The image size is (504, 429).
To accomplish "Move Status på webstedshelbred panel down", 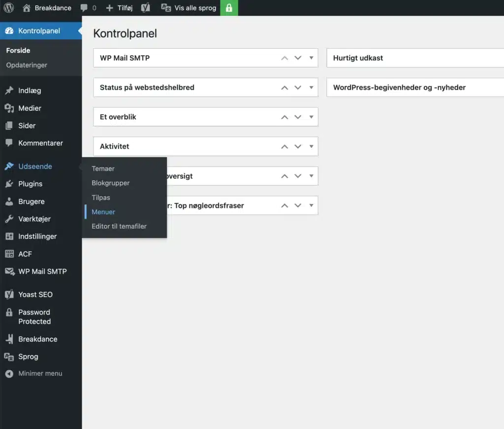I will 298,88.
